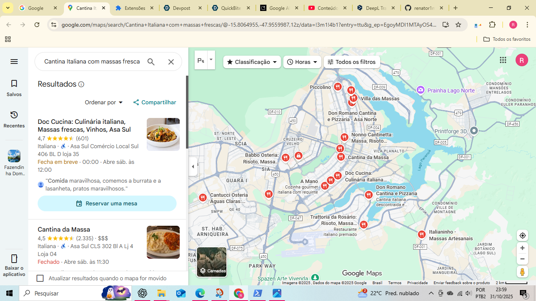The height and width of the screenshot is (301, 536).
Task: Click the Italianinho Massas Artesanais pin
Action: (421, 234)
